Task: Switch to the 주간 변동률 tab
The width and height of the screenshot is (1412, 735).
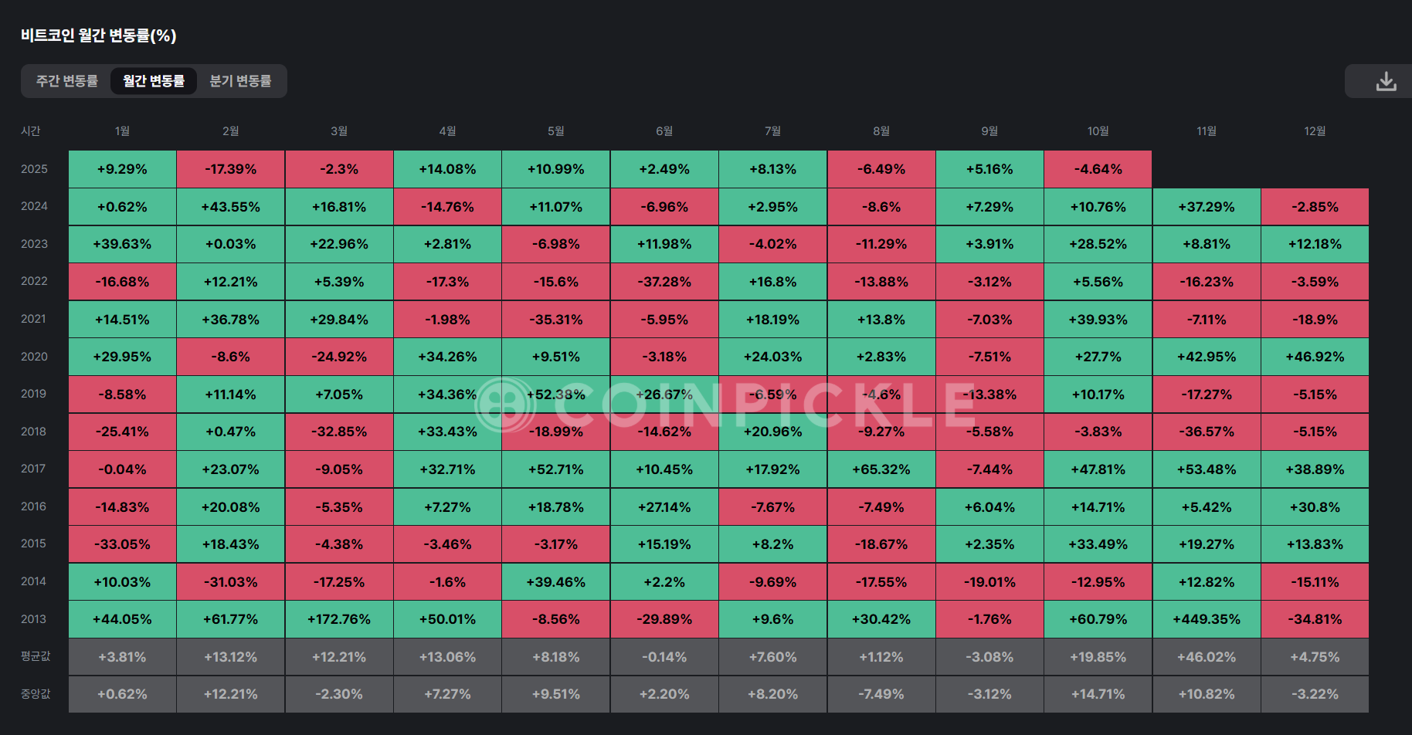Action: [x=67, y=81]
